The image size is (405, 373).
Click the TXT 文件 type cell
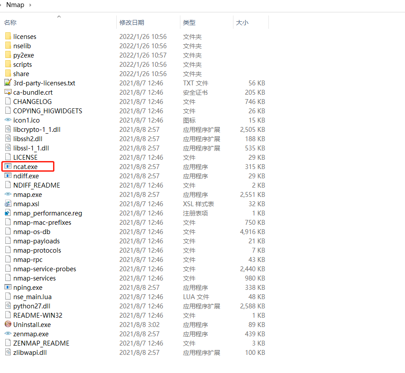point(195,83)
